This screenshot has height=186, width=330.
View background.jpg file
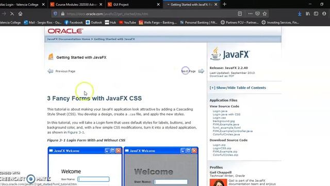pyautogui.click(x=223, y=121)
